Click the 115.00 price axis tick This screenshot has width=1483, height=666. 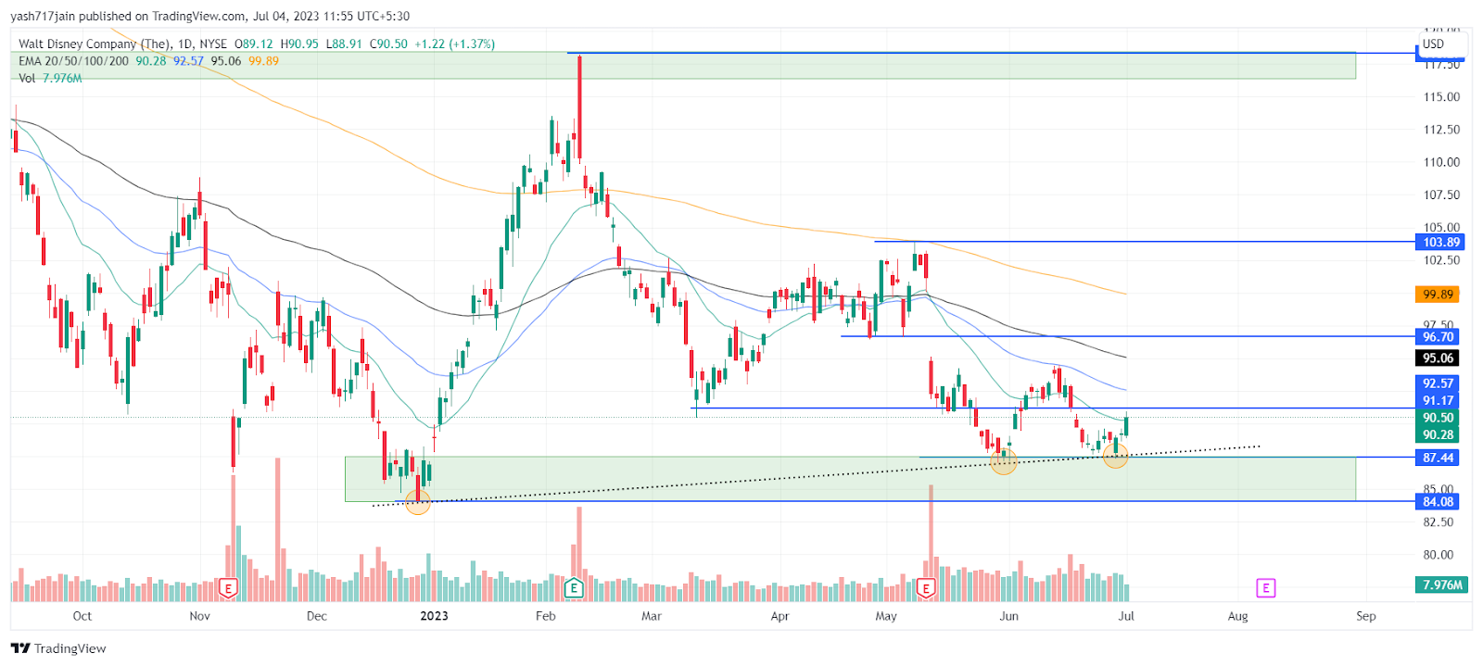tap(1441, 97)
